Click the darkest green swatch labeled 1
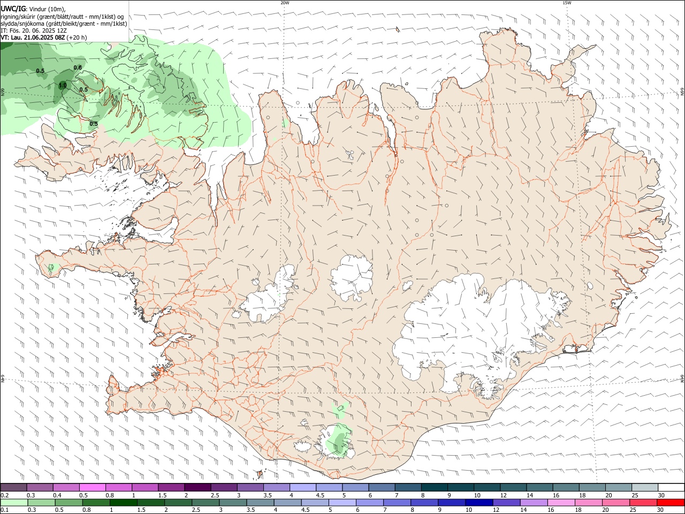Image resolution: width=685 pixels, height=514 pixels. click(123, 502)
